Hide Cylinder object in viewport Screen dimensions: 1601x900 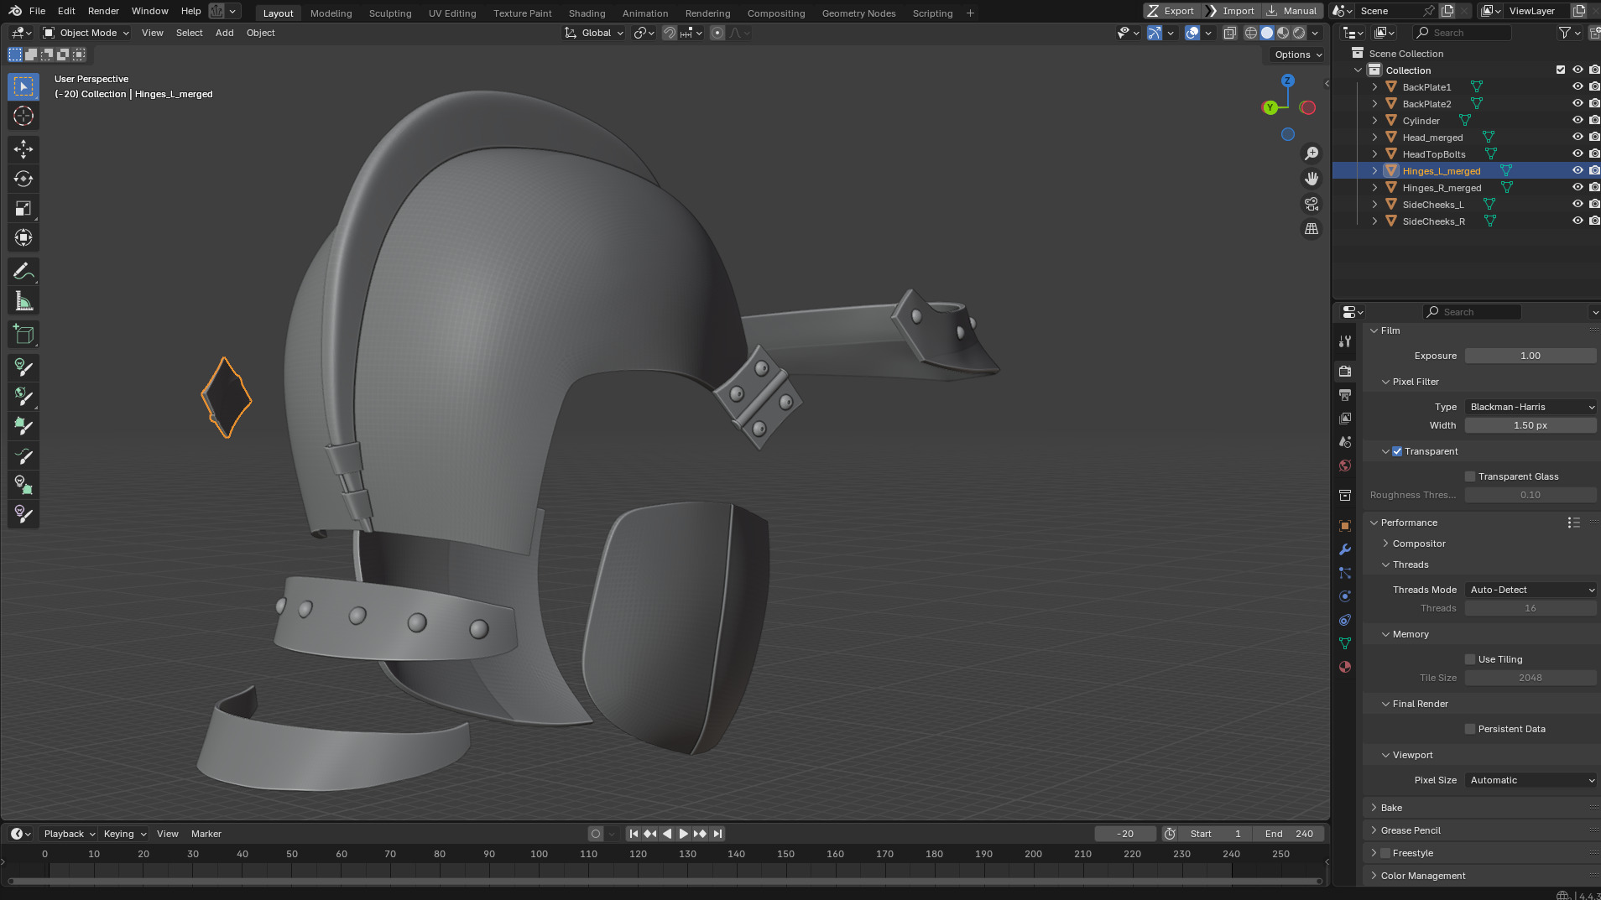[1578, 120]
